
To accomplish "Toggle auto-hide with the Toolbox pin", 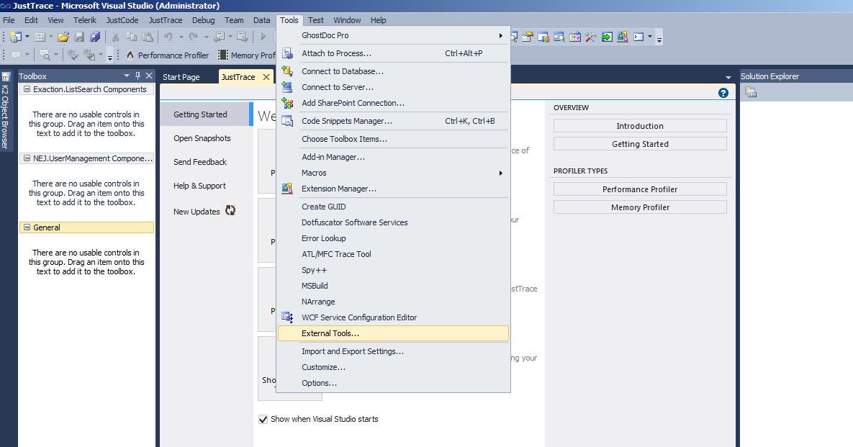I will coord(136,76).
